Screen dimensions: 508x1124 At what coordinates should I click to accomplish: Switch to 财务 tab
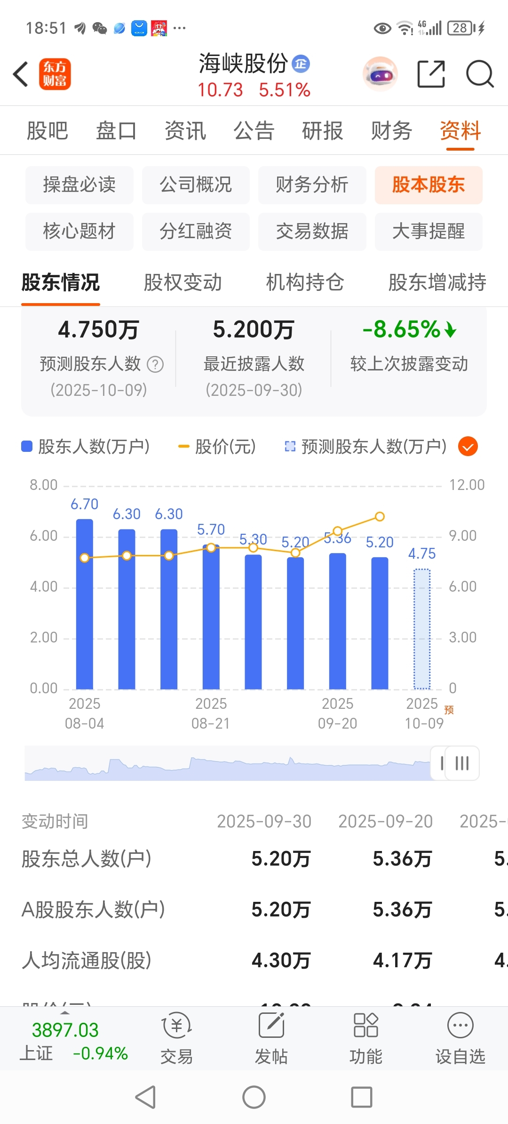[x=392, y=130]
